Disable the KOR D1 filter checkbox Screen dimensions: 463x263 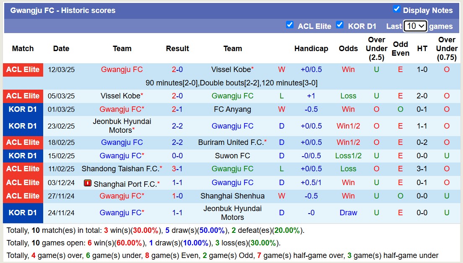(340, 25)
